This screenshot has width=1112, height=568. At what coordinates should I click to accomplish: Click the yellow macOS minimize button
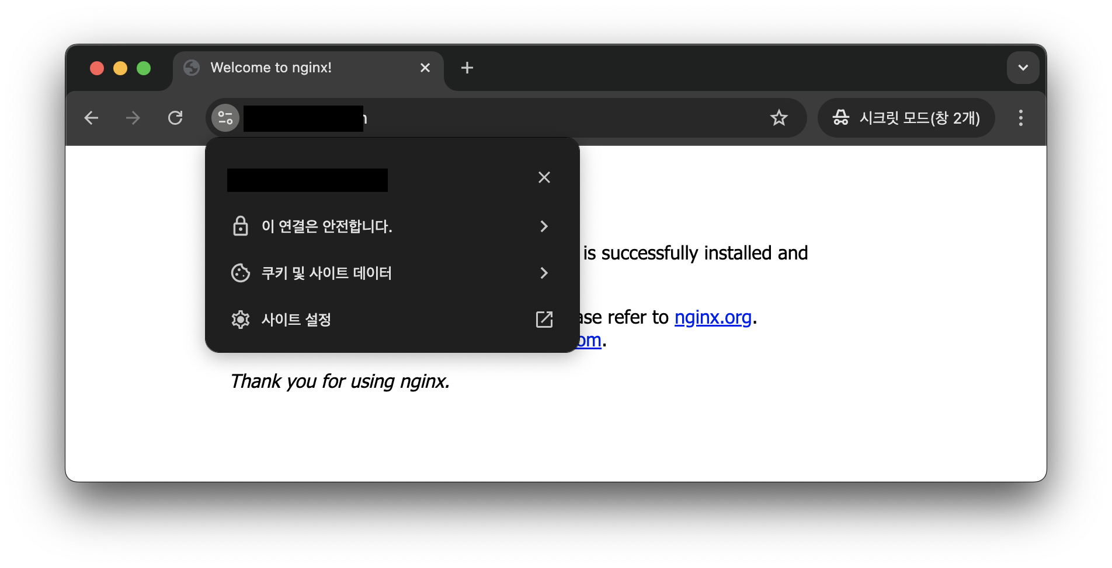(120, 68)
